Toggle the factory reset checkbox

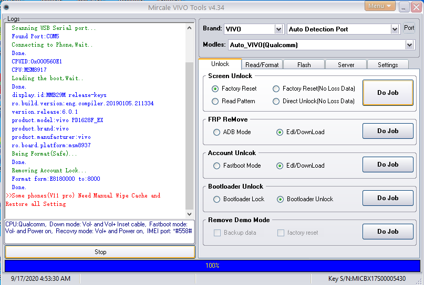point(281,233)
